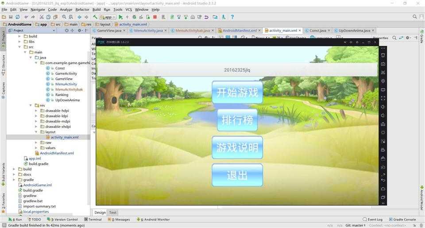This screenshot has width=425, height=228.
Task: Tap the 退出 button in emulator
Action: [237, 175]
